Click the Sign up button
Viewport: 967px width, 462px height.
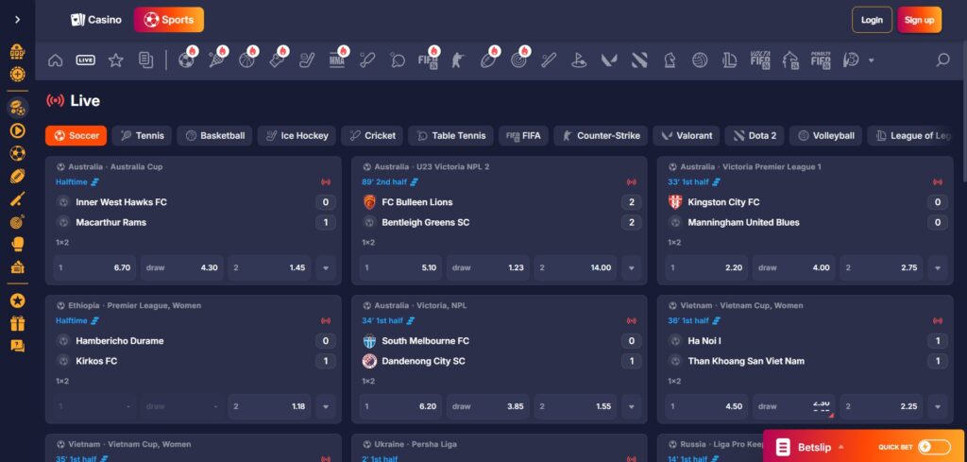pyautogui.click(x=918, y=20)
